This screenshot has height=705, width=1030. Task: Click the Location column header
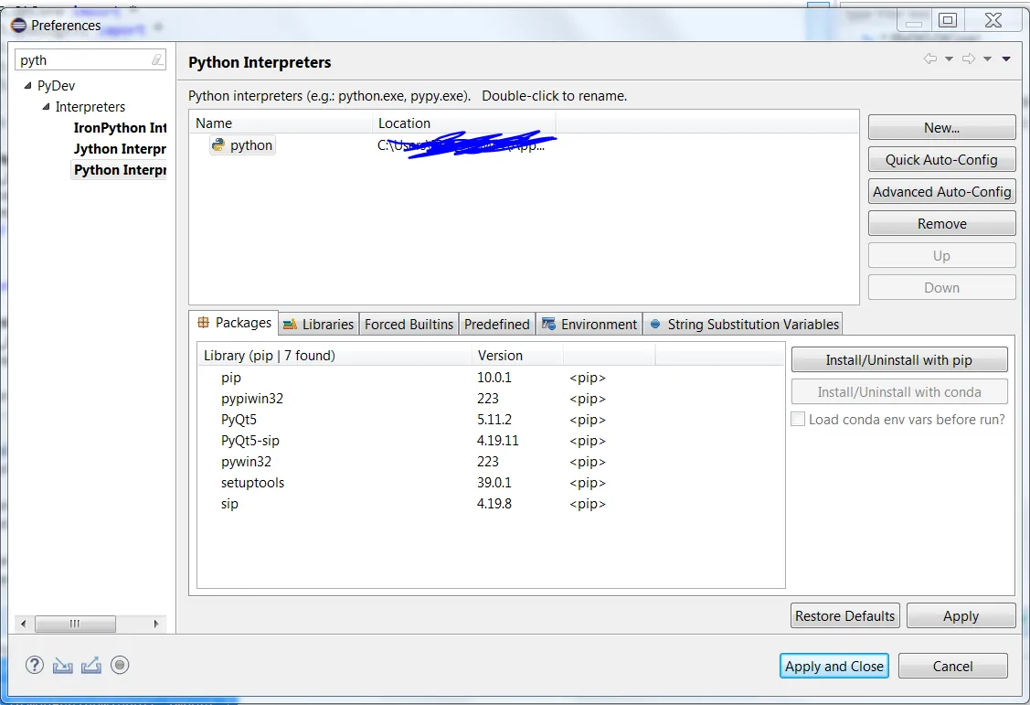pos(463,123)
